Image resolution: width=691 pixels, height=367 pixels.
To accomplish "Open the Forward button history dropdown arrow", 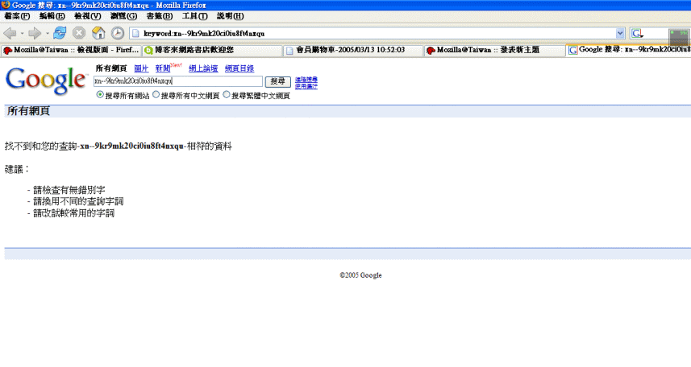I will pyautogui.click(x=47, y=34).
